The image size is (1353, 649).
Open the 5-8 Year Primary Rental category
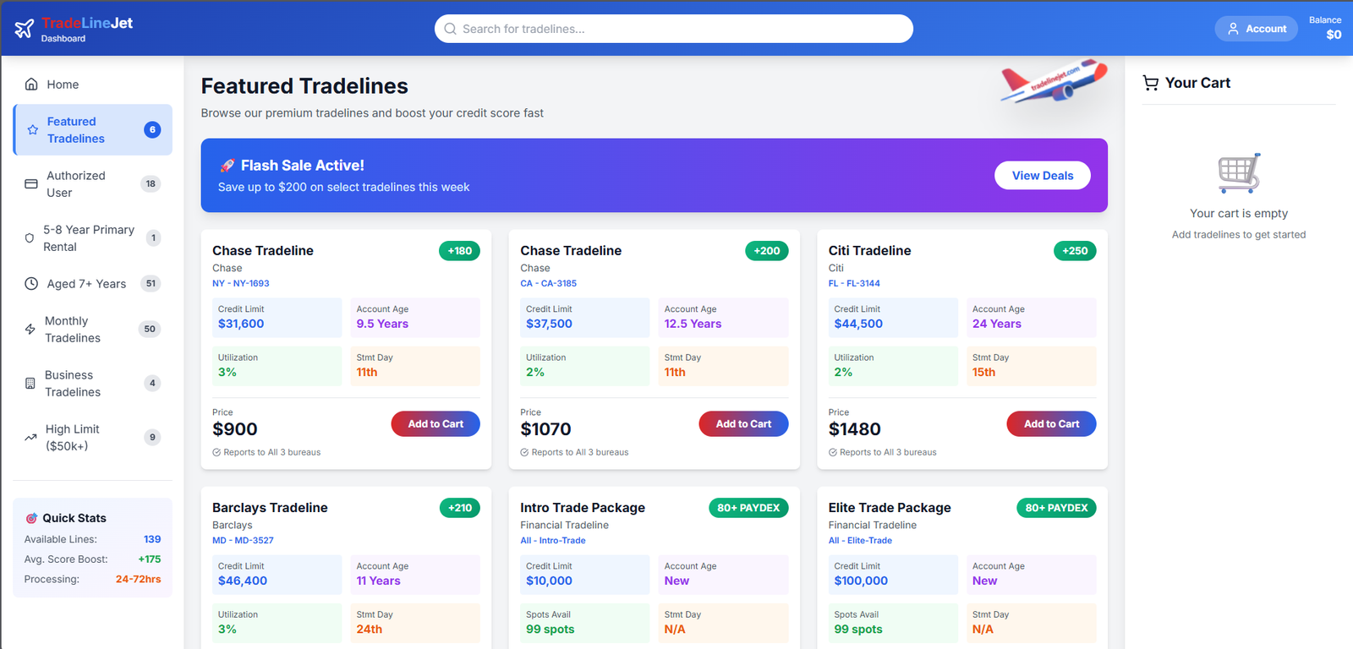click(x=89, y=238)
